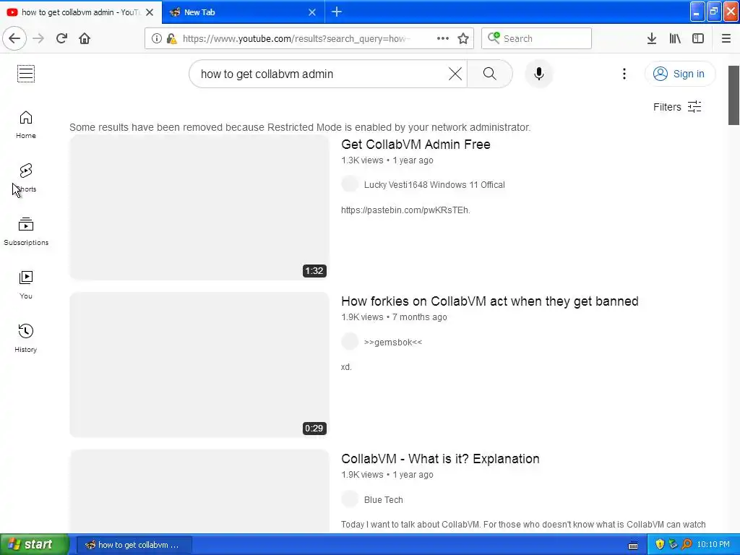
Task: Select the taskbar how to get collabvm window
Action: pos(134,545)
